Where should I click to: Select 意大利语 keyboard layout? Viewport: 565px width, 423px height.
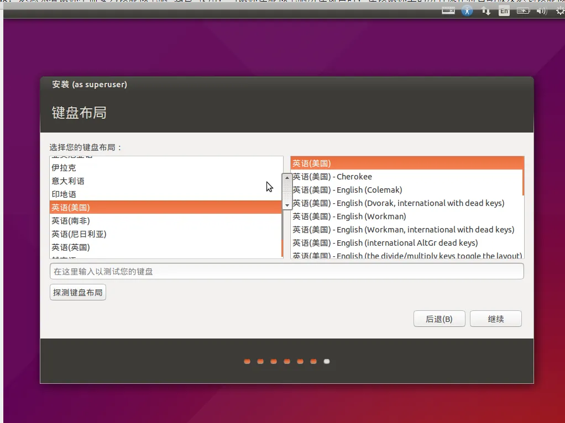coord(68,181)
